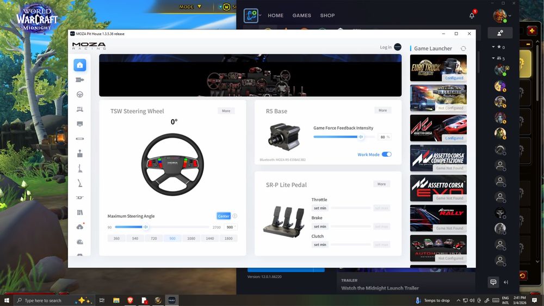Image resolution: width=544 pixels, height=306 pixels.
Task: Click the info icon beside Center button
Action: click(x=235, y=216)
